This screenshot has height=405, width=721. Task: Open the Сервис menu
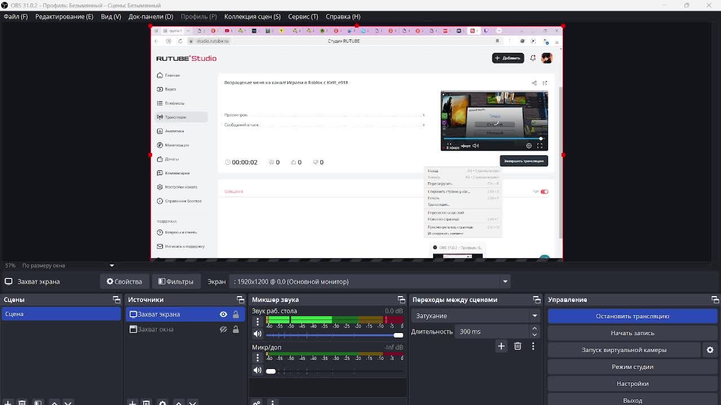[x=303, y=17]
